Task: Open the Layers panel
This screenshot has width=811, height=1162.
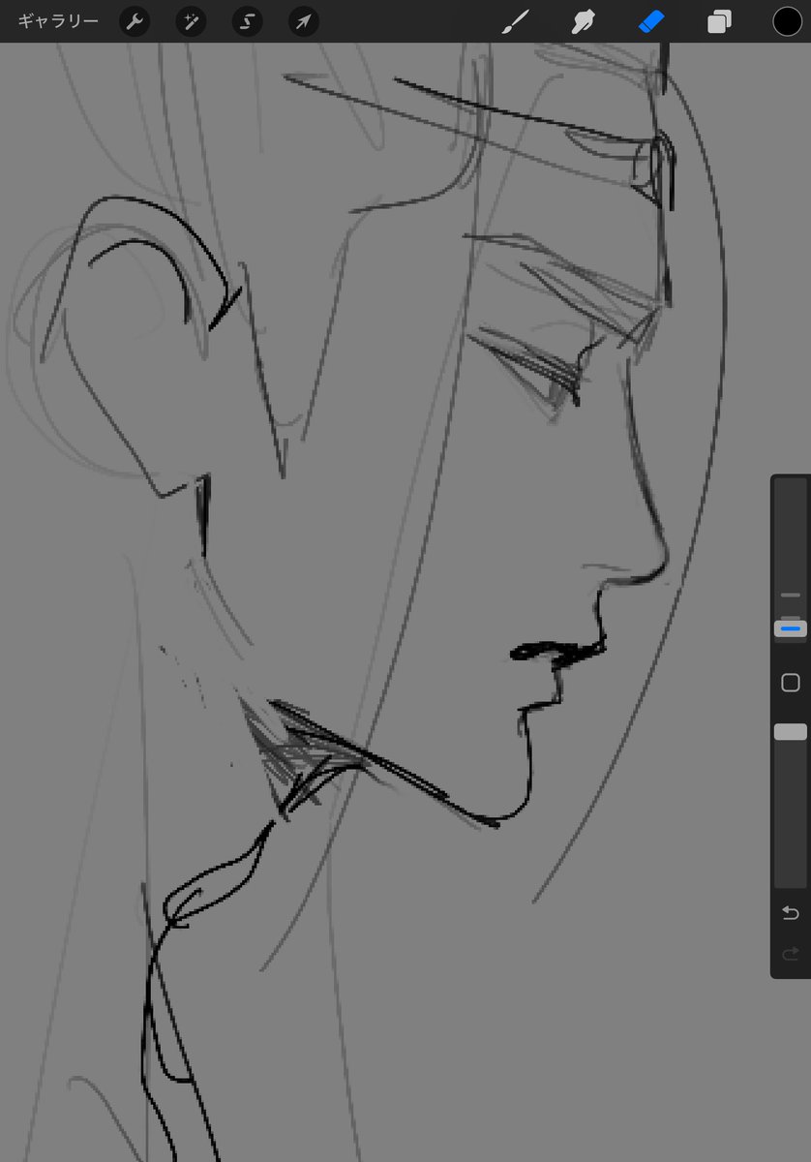Action: click(x=719, y=21)
